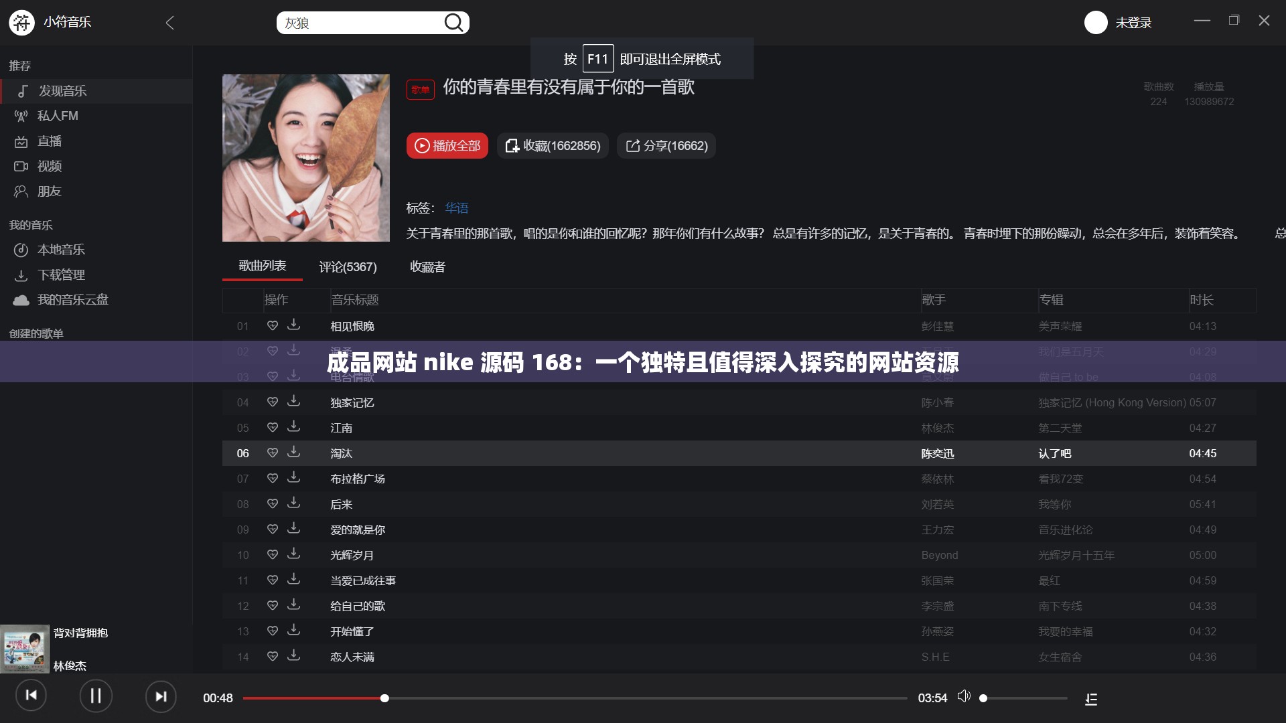Switch to the 收藏者 tab
This screenshot has height=723, width=1286.
click(427, 267)
